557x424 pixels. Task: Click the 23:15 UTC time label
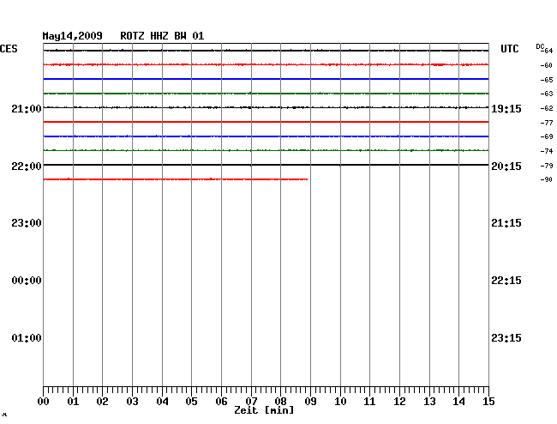pos(506,338)
